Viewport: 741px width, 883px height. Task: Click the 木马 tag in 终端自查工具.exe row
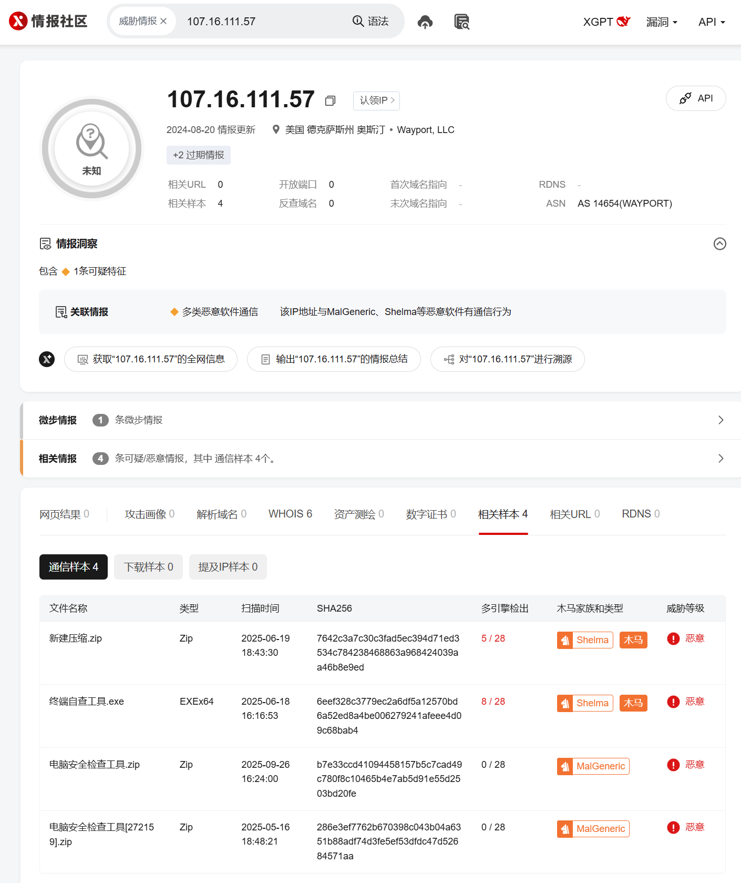click(x=633, y=703)
